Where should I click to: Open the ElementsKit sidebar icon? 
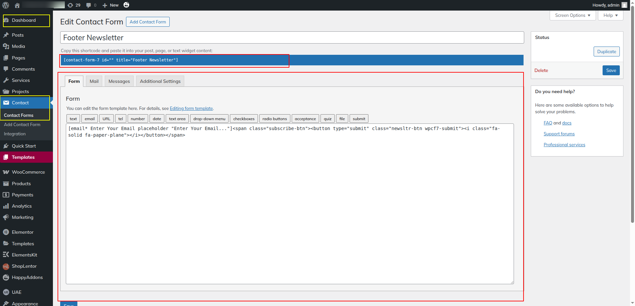pyautogui.click(x=6, y=255)
